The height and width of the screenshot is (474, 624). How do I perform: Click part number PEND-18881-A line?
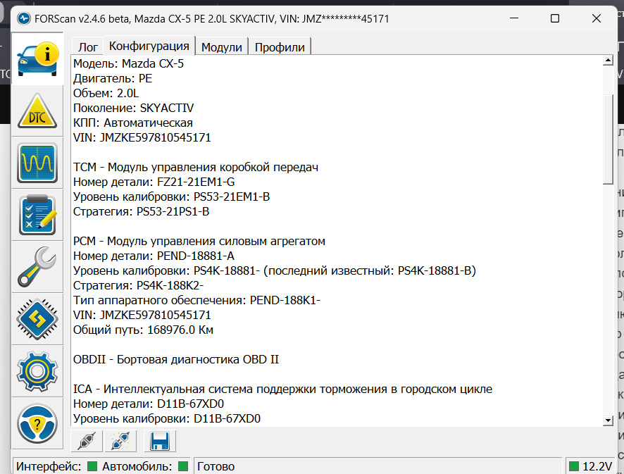point(154,256)
